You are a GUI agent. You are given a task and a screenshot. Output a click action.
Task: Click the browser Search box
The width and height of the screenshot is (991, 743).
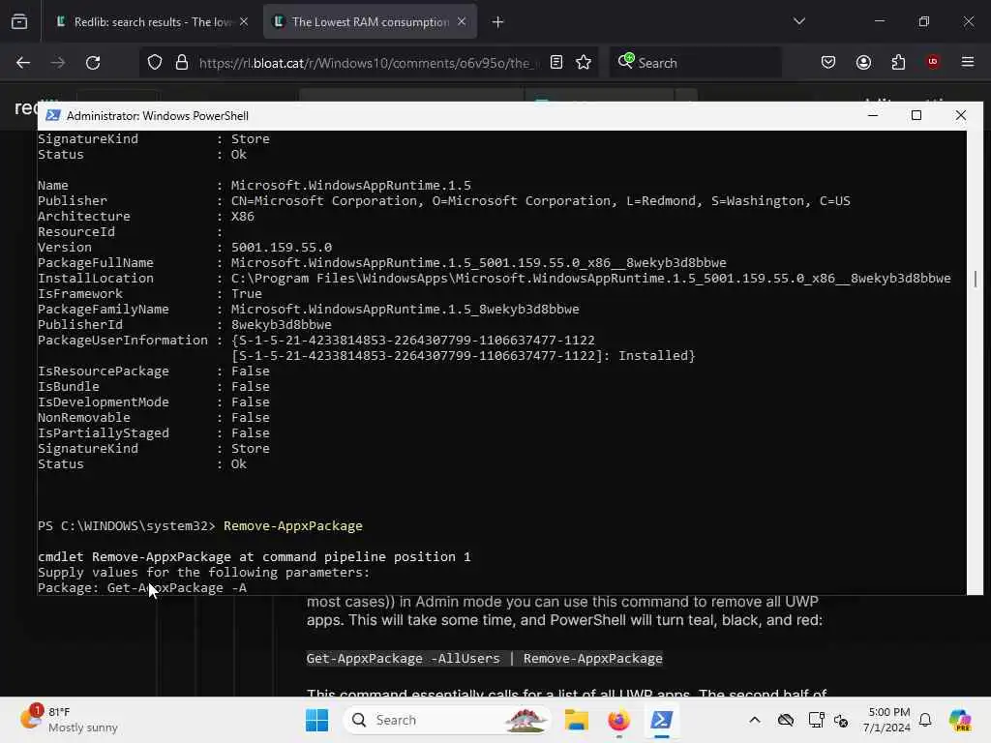pyautogui.click(x=695, y=63)
